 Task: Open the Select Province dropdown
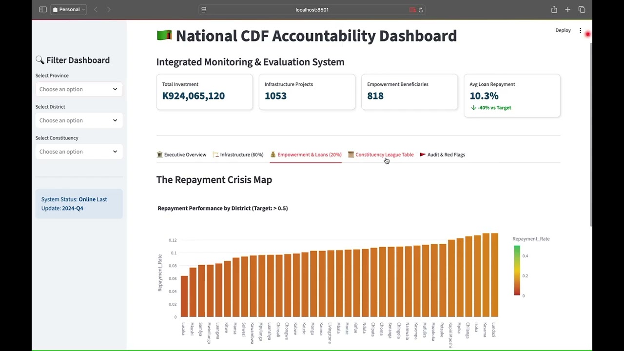click(x=78, y=89)
